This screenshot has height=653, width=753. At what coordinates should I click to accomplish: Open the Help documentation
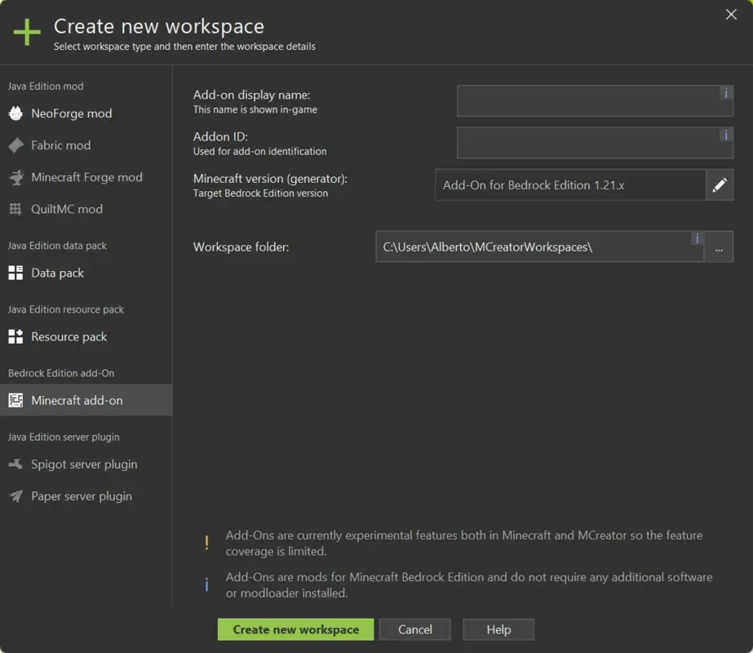(x=498, y=629)
